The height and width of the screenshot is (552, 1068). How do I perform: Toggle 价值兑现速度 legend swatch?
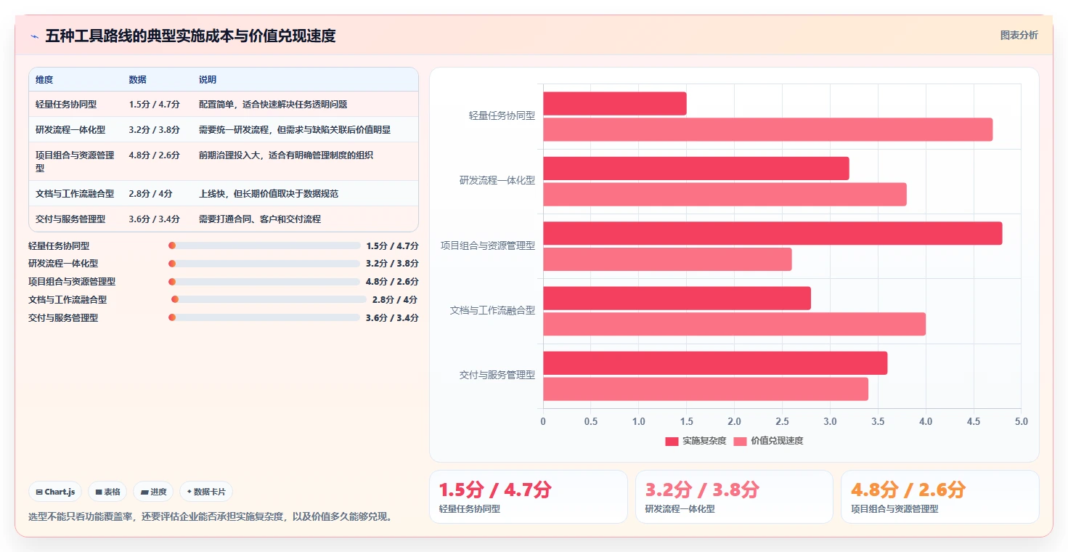(740, 441)
